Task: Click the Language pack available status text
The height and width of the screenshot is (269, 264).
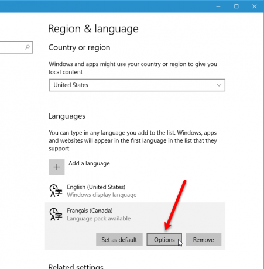Action: pyautogui.click(x=99, y=219)
